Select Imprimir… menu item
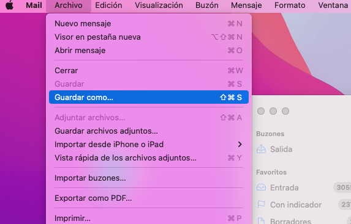Screen dimensions: 351x224 coord(149,218)
